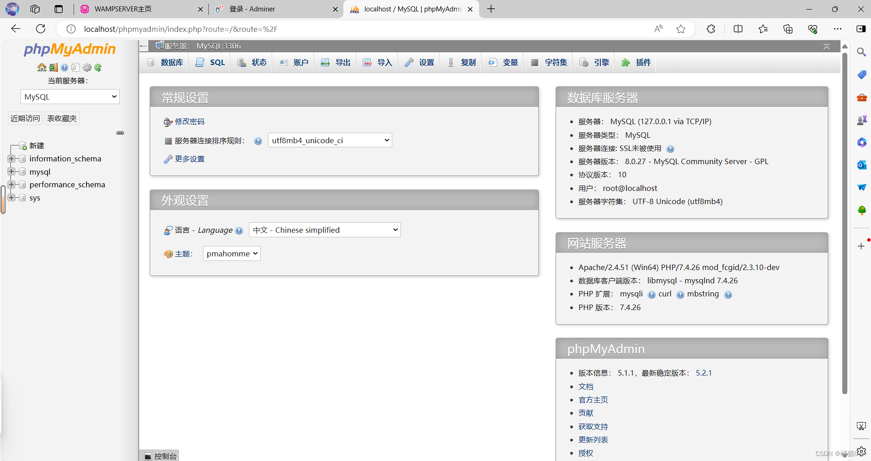This screenshot has height=461, width=871.
Task: Expand mysql database node
Action: [x=11, y=172]
